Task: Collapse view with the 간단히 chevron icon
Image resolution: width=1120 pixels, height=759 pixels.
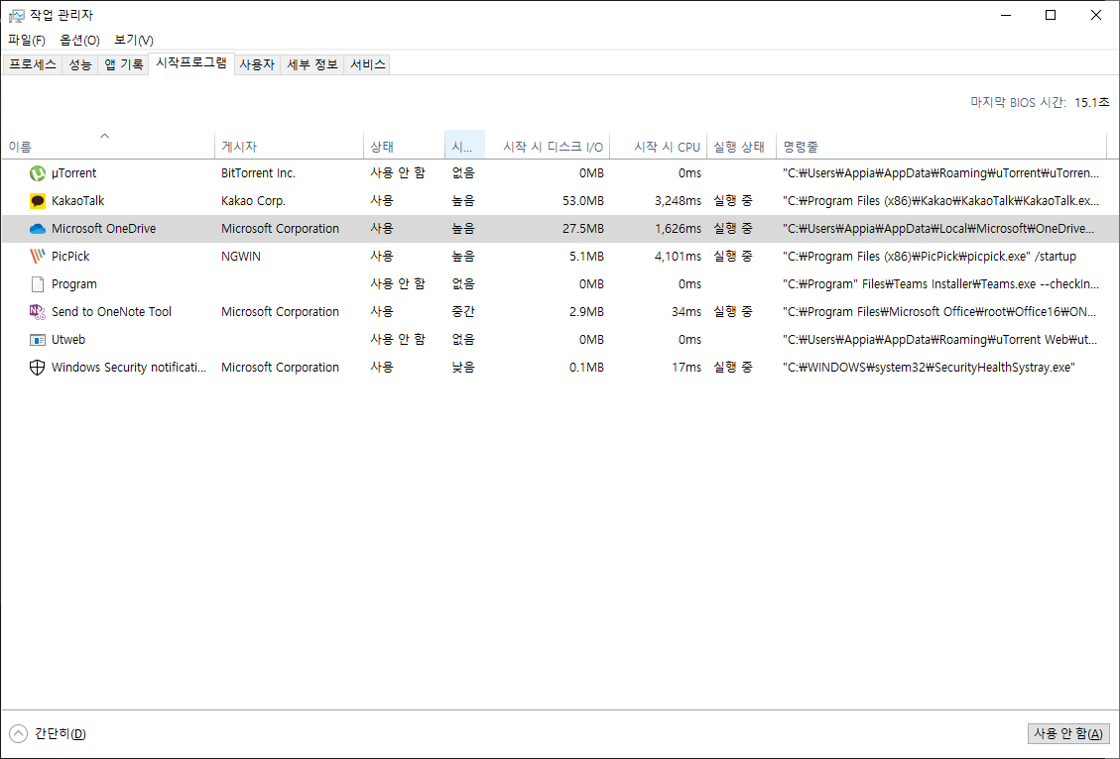Action: (19, 733)
